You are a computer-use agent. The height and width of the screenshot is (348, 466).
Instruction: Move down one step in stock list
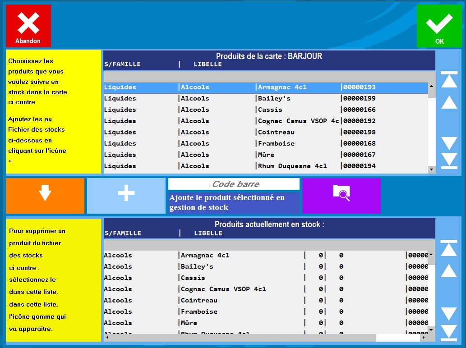448,313
